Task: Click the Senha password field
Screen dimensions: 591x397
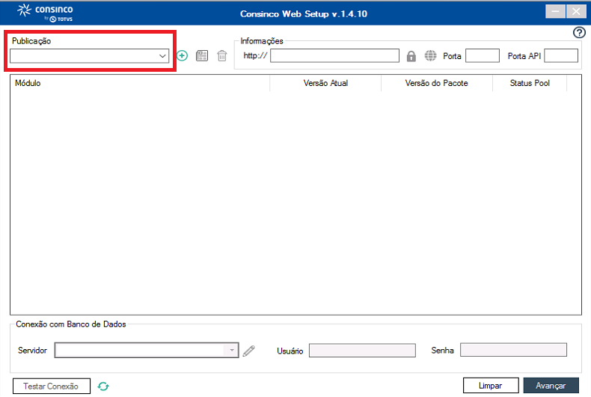Action: 513,350
